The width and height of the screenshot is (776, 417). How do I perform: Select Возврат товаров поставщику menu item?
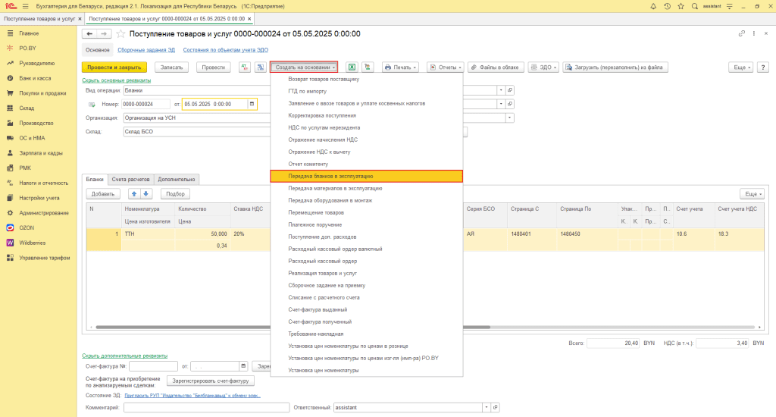(x=324, y=80)
